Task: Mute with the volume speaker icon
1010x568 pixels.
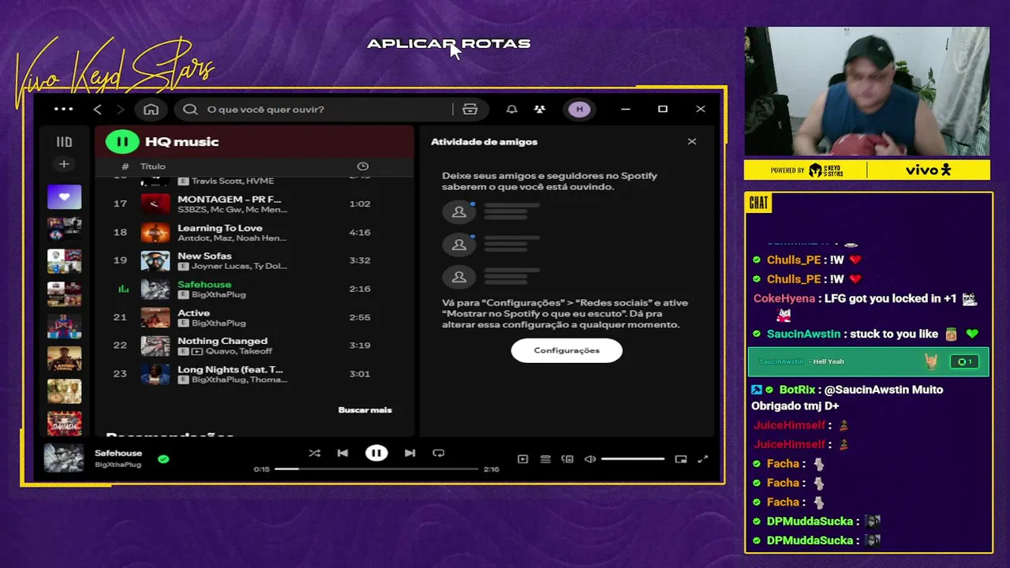Action: pyautogui.click(x=589, y=459)
